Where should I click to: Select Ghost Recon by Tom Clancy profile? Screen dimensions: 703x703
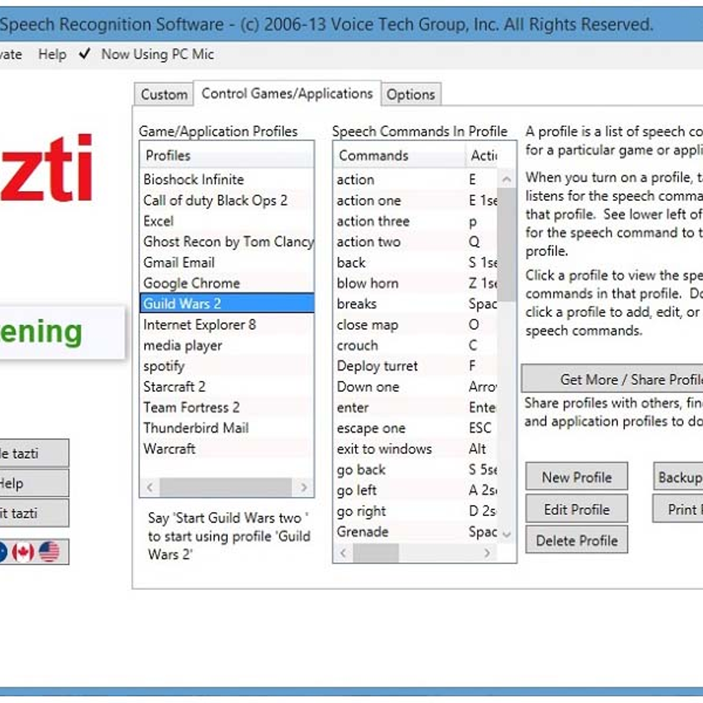pos(227,241)
